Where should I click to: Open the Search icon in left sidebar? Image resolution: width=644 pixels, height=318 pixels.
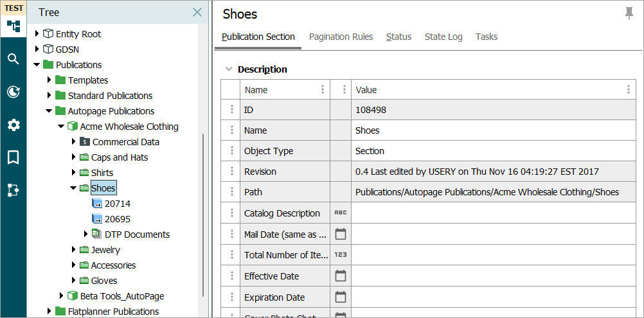point(13,59)
